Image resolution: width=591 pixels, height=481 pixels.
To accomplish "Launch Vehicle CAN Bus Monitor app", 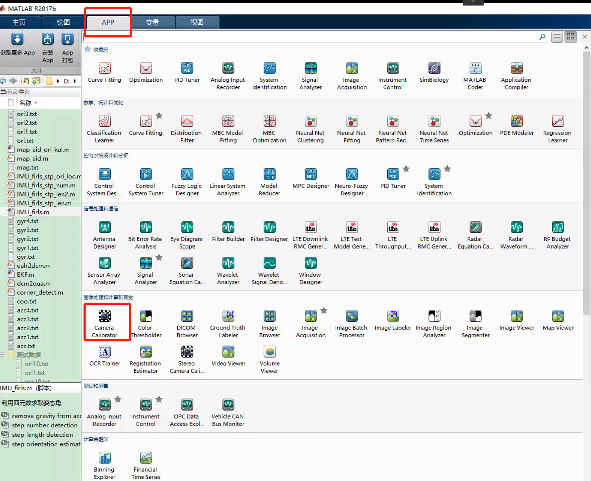I will pyautogui.click(x=228, y=412).
